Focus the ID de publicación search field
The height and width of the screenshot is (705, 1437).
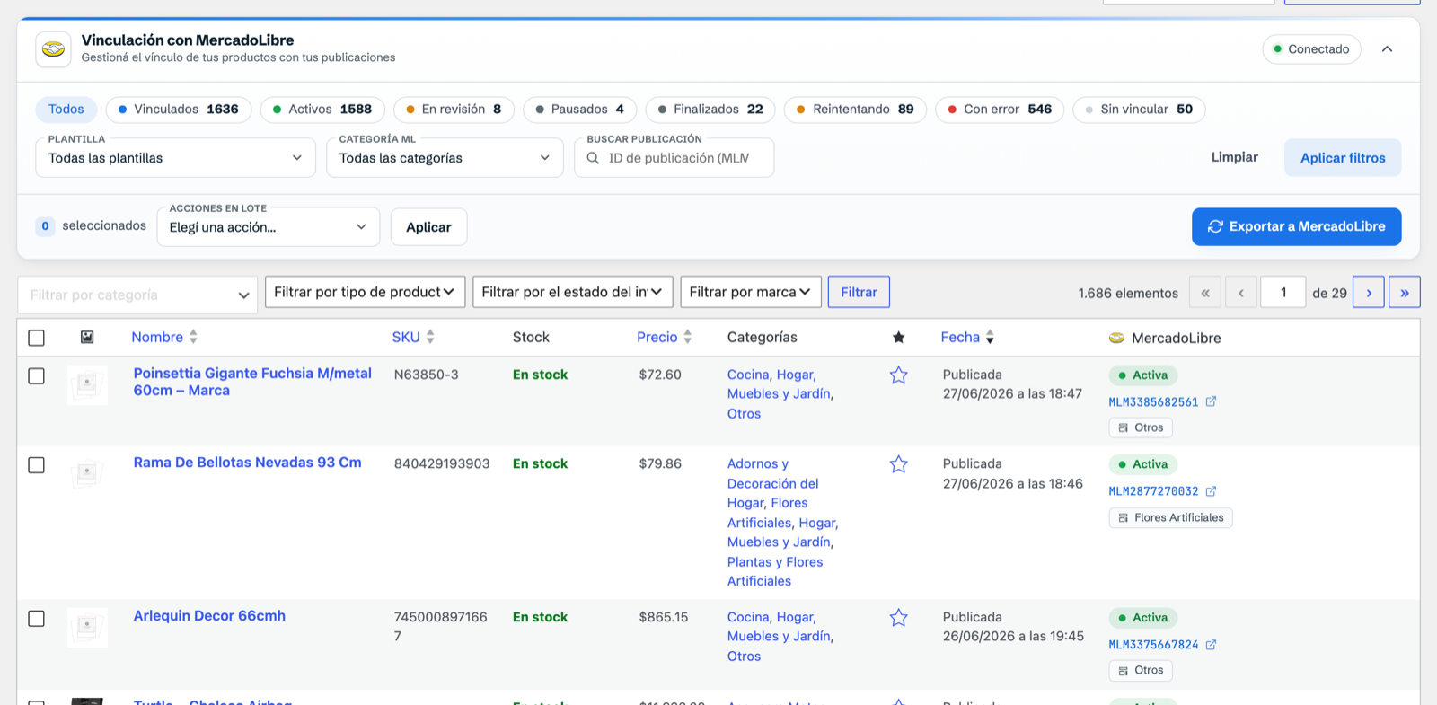[674, 158]
